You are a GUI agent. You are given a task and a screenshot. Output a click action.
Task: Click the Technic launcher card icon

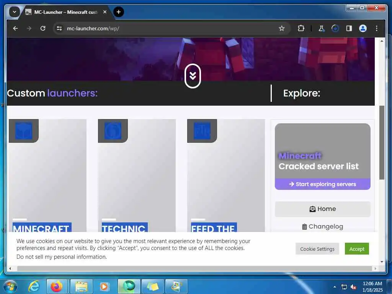113,131
